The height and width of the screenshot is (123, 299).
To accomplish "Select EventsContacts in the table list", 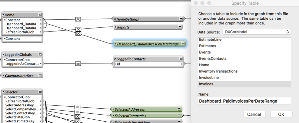I will click(245, 58).
